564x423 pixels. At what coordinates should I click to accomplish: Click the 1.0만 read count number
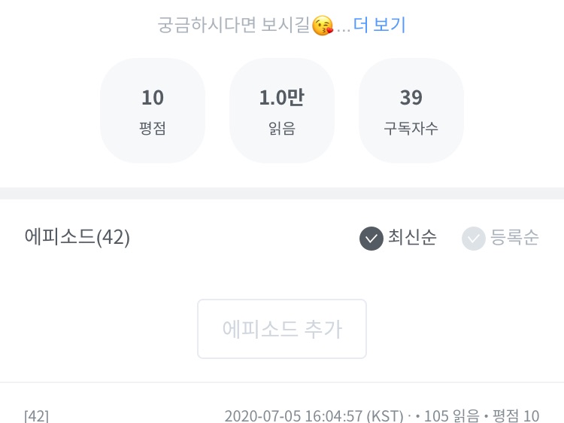[x=281, y=98]
